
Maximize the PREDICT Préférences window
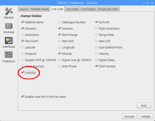tap(148, 3)
